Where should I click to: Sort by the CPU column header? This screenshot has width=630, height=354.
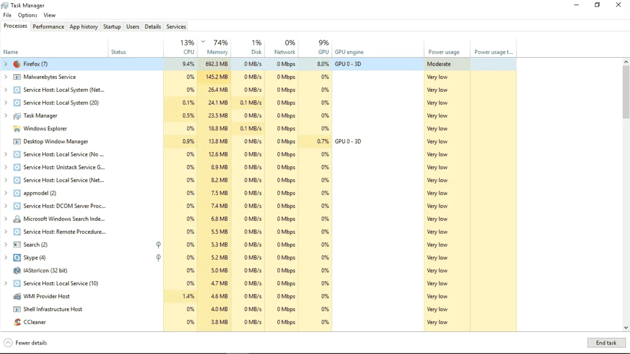coord(180,48)
